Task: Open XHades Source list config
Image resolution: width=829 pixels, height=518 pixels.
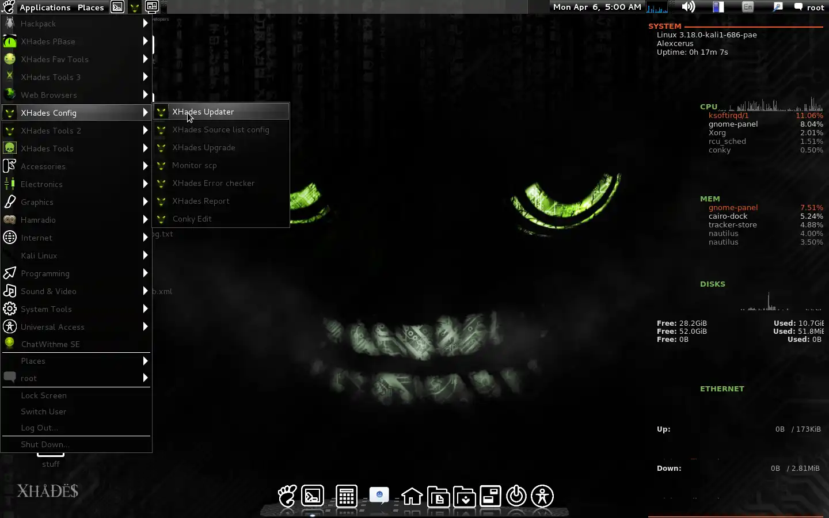Action: tap(221, 129)
